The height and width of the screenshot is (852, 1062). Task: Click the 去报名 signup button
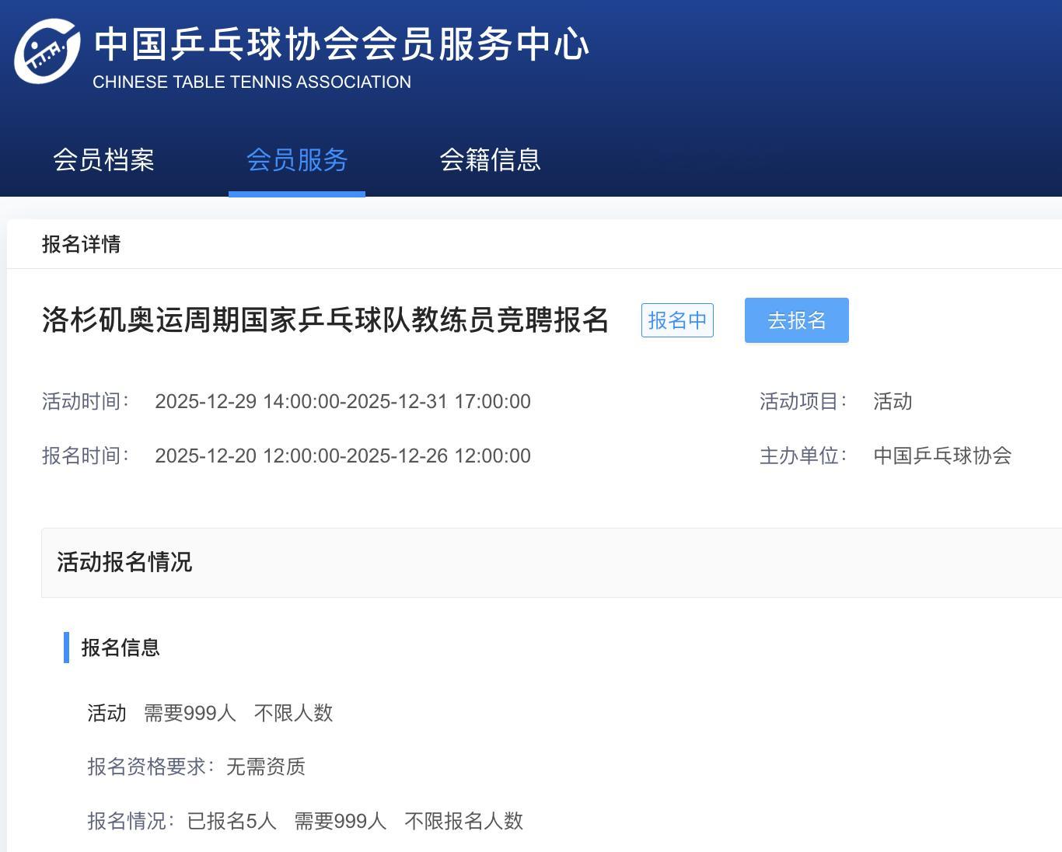click(796, 319)
